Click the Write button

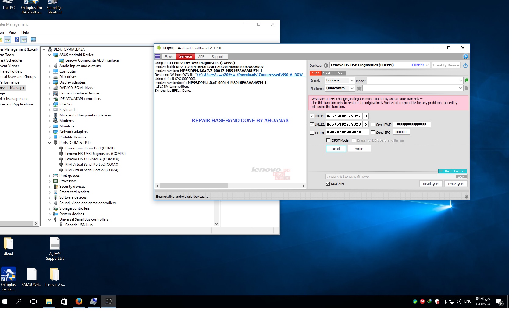point(359,149)
